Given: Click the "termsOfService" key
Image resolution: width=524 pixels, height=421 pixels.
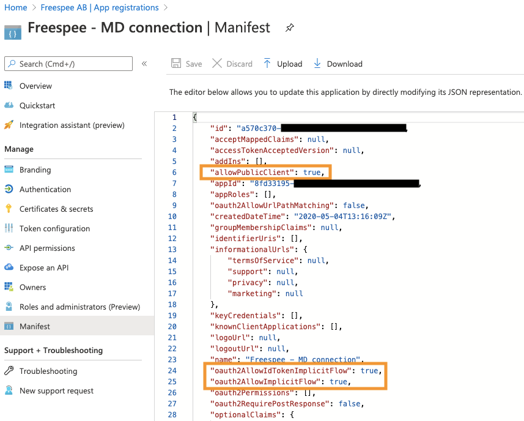Looking at the screenshot, I should [x=263, y=261].
